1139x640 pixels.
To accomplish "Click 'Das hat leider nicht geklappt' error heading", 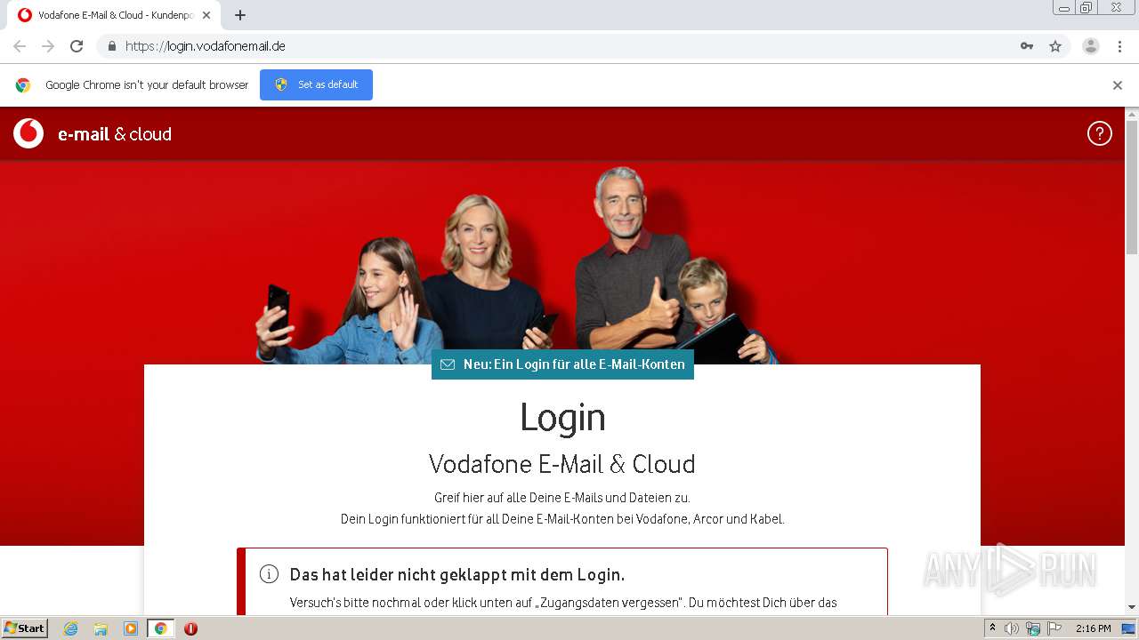I will (x=457, y=574).
